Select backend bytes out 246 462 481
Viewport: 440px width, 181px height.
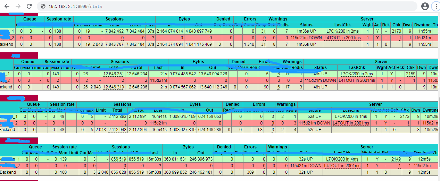click(201, 172)
